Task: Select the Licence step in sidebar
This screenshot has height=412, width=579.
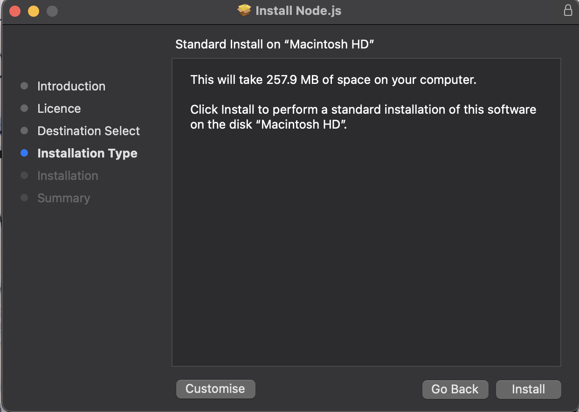Action: pyautogui.click(x=59, y=108)
